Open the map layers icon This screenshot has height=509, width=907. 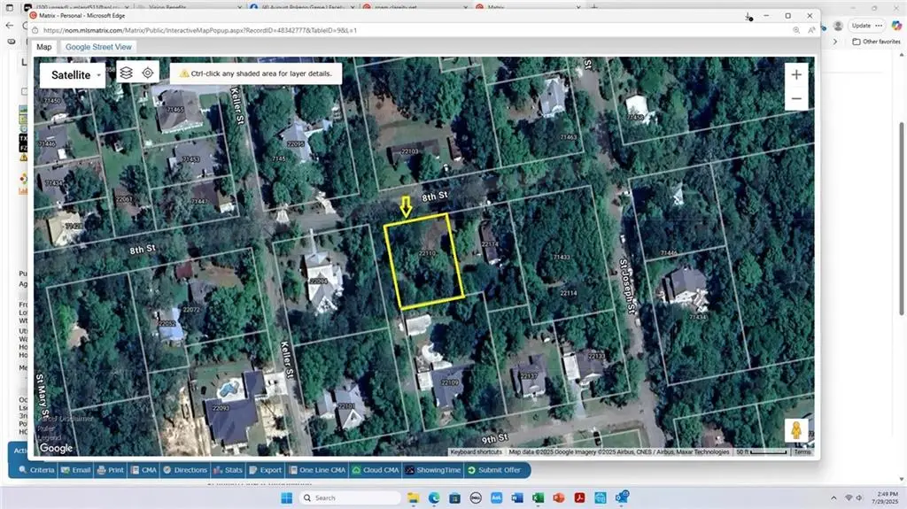126,73
